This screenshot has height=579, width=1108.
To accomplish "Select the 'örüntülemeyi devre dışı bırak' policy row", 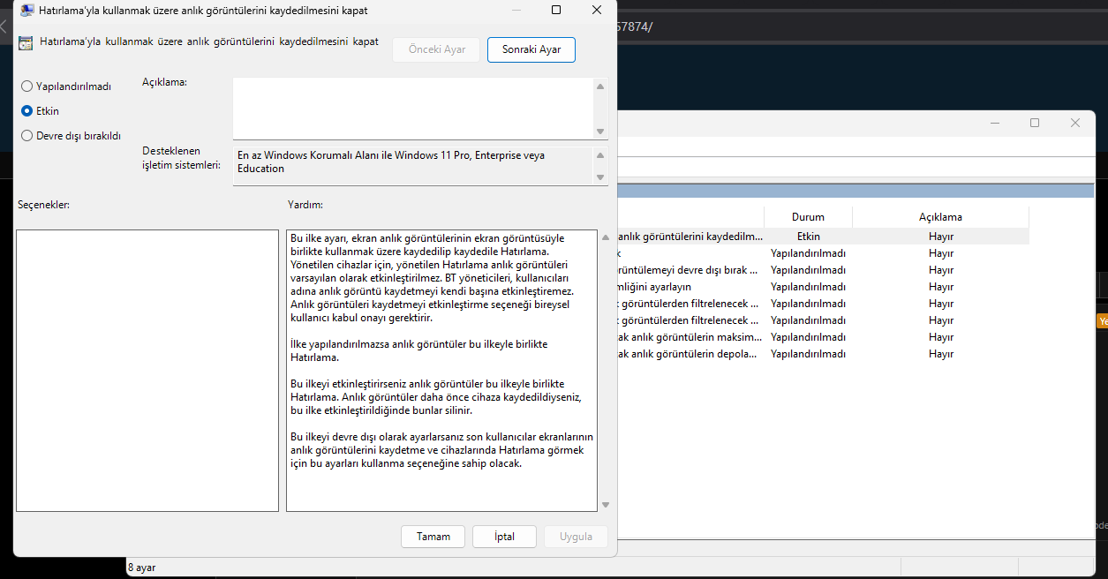I will pos(823,270).
